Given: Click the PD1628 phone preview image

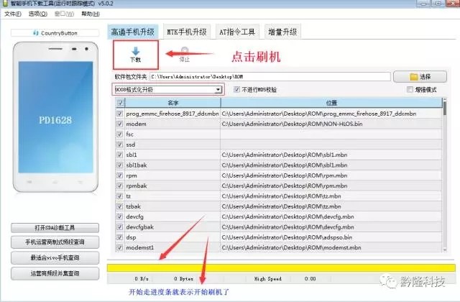Looking at the screenshot, I should click(x=55, y=116).
